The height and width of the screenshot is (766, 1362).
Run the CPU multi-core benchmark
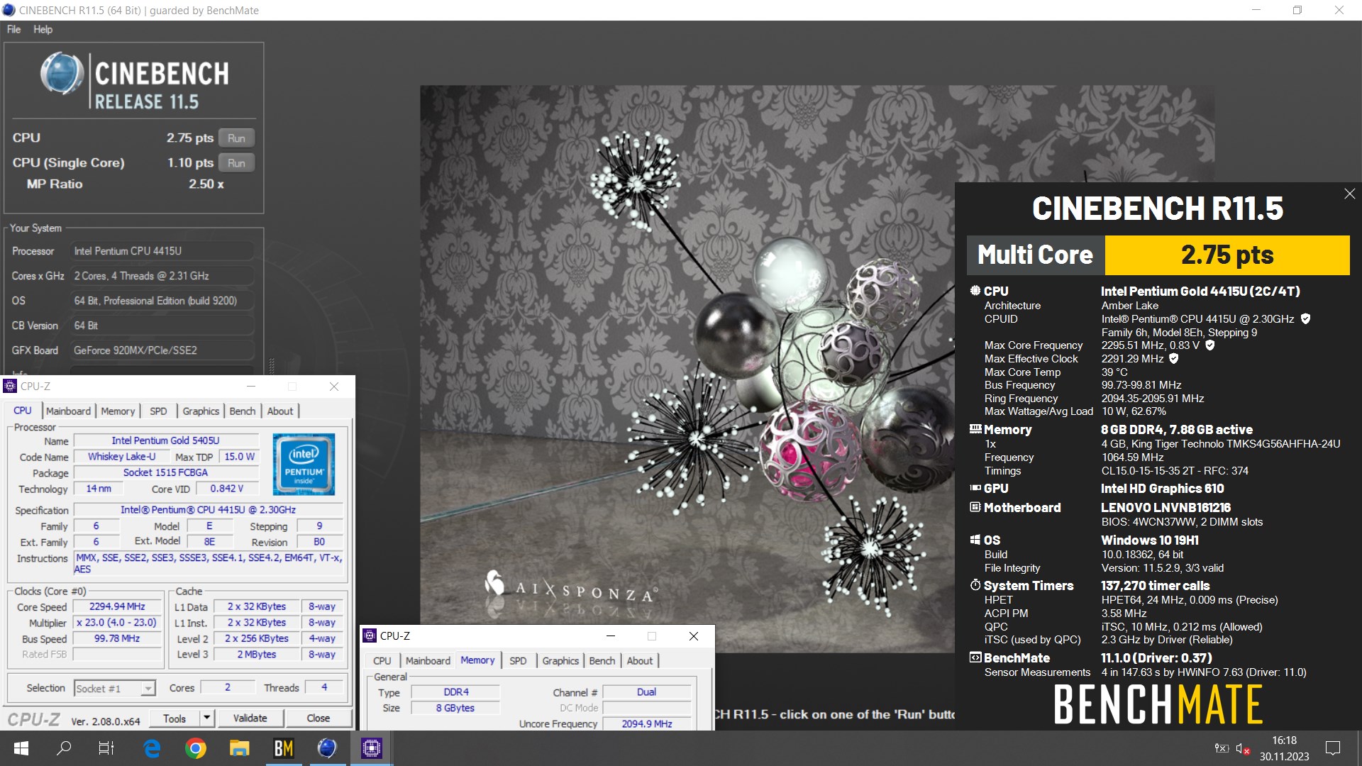coord(236,138)
